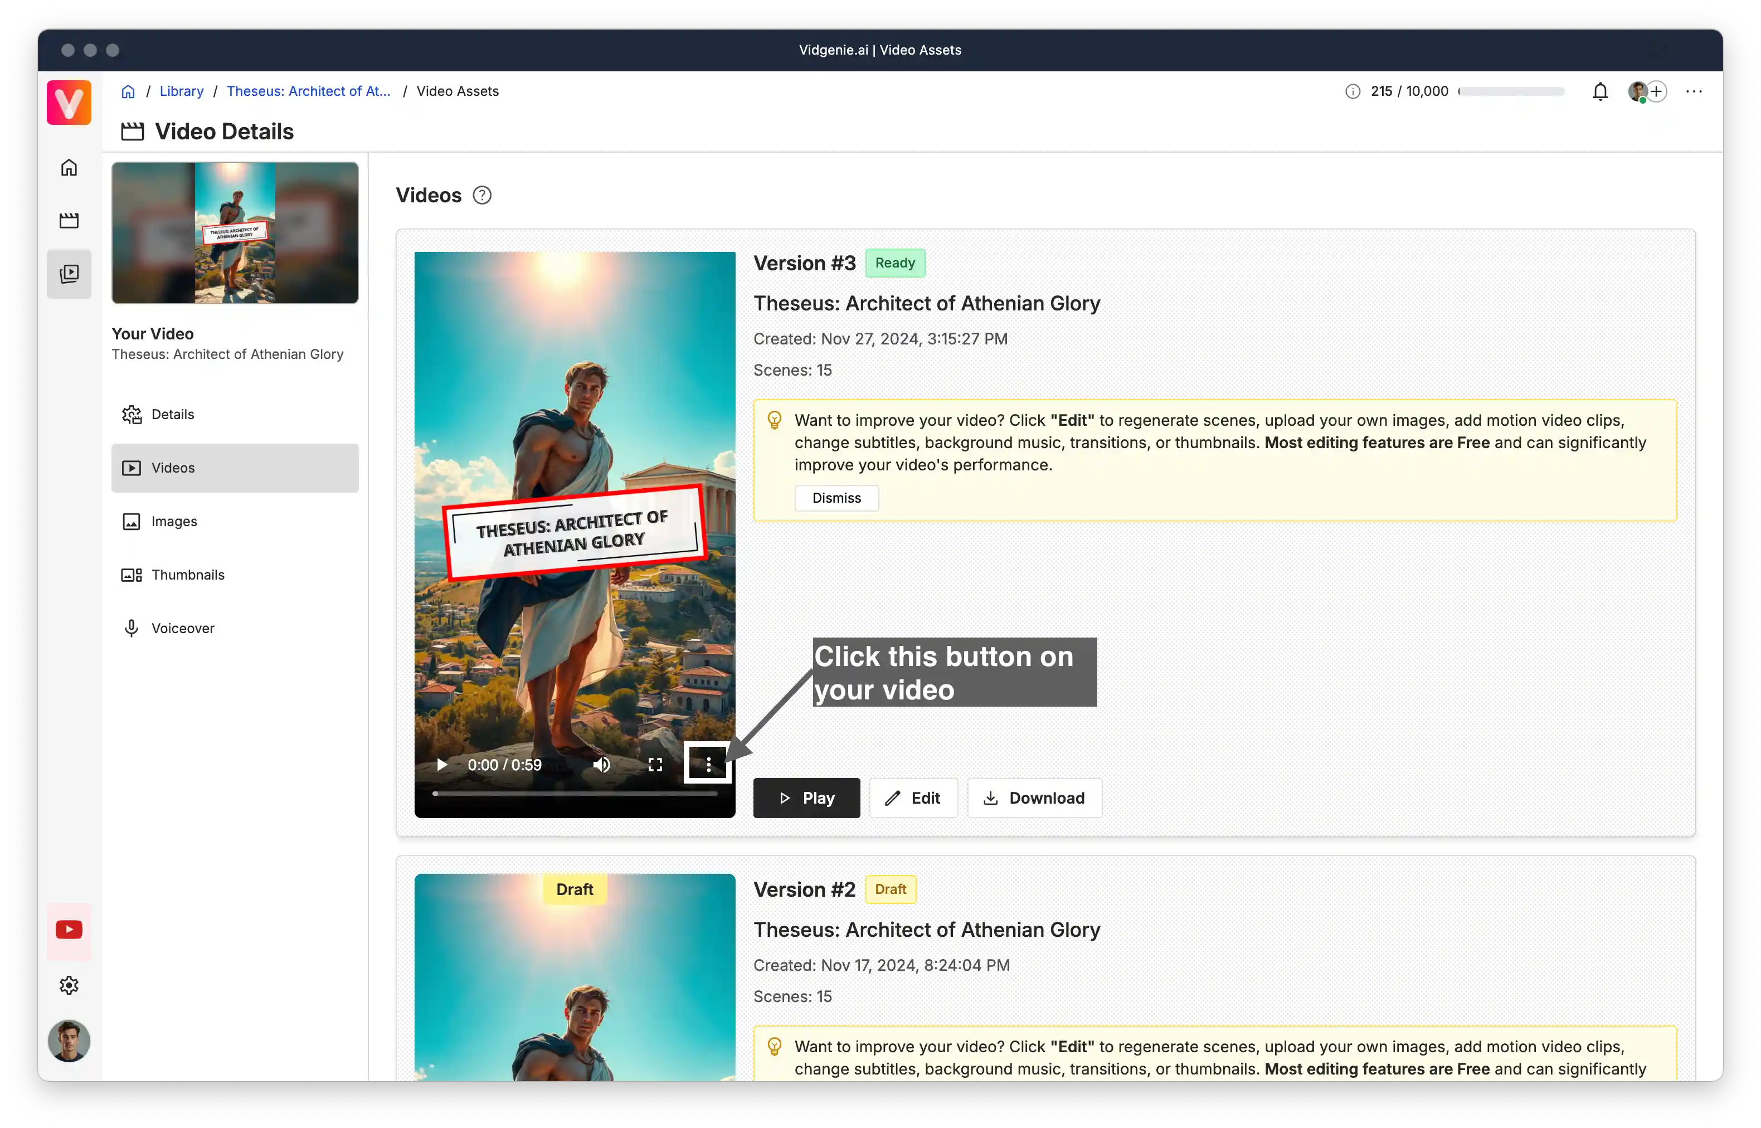Open the Details section
The image size is (1761, 1128).
[235, 415]
